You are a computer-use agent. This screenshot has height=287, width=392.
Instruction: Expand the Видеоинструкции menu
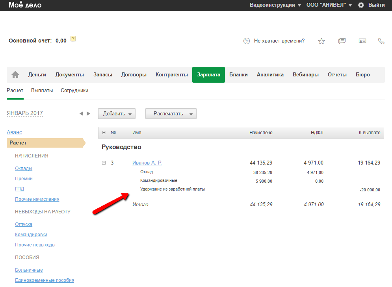(x=275, y=6)
